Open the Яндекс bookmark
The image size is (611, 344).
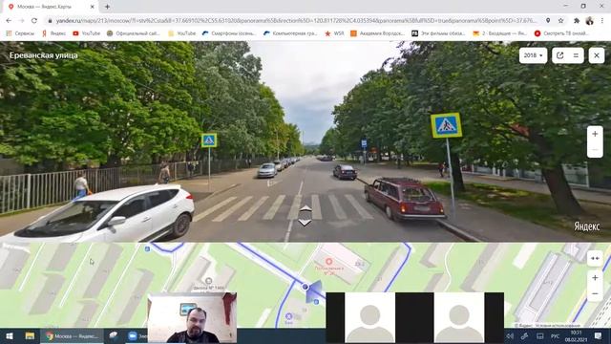[x=53, y=33]
